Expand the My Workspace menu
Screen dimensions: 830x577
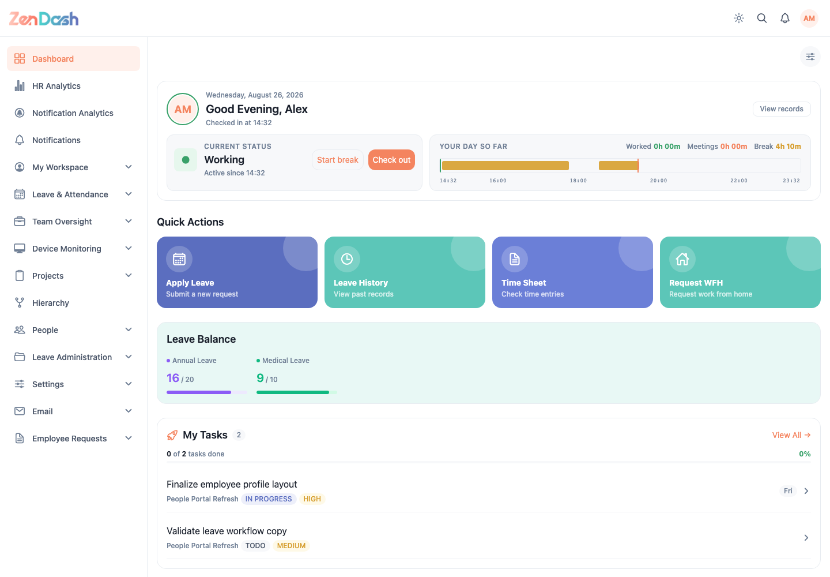pyautogui.click(x=73, y=167)
